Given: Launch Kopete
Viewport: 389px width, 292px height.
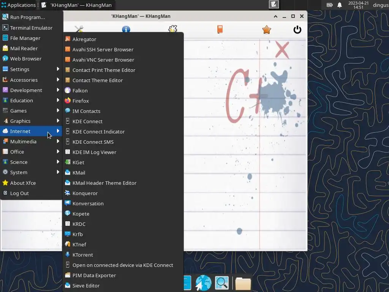Looking at the screenshot, I should point(123,214).
